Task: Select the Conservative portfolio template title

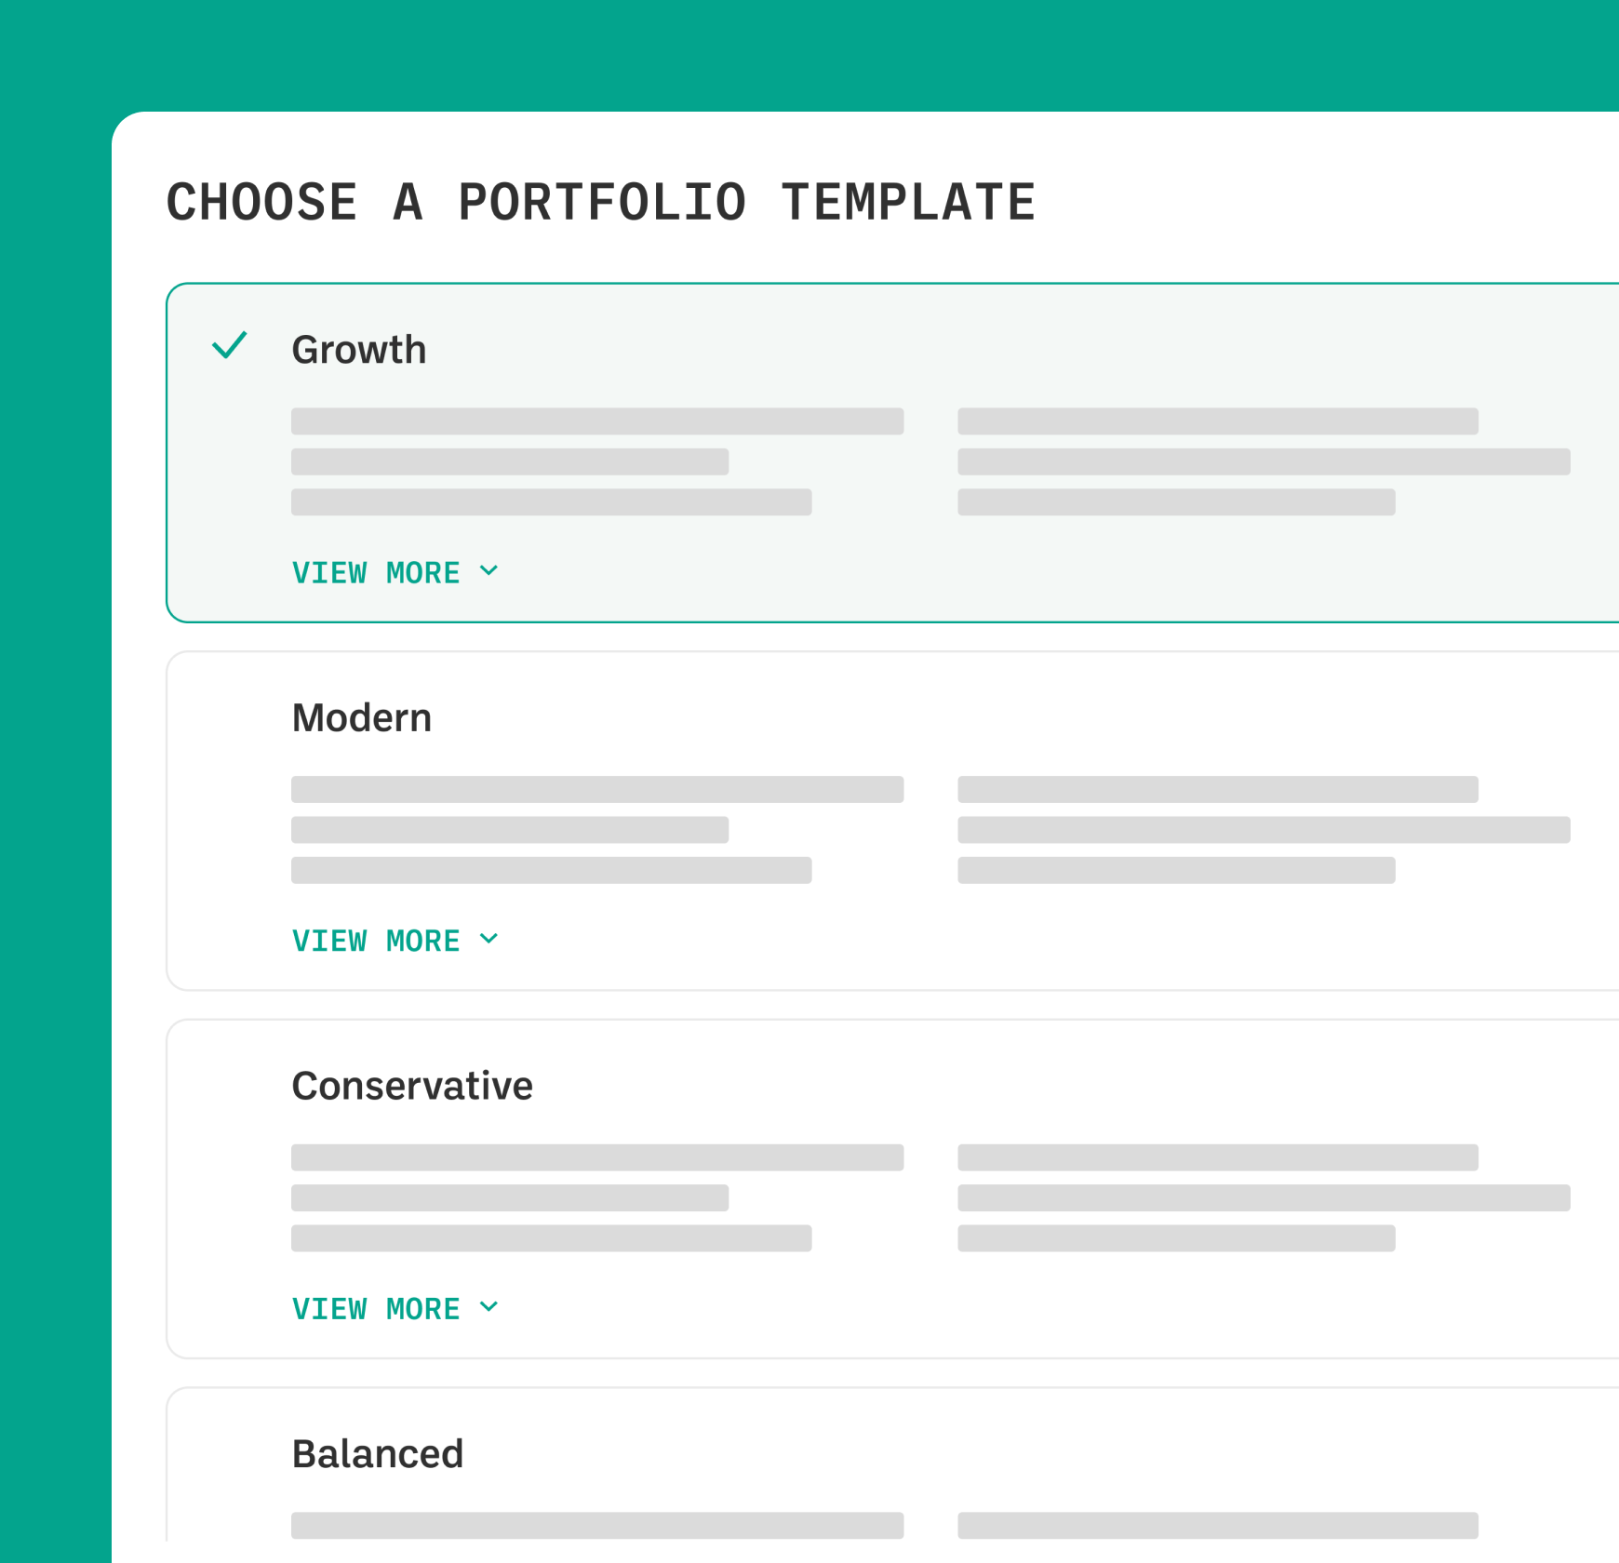Action: pyautogui.click(x=412, y=1086)
